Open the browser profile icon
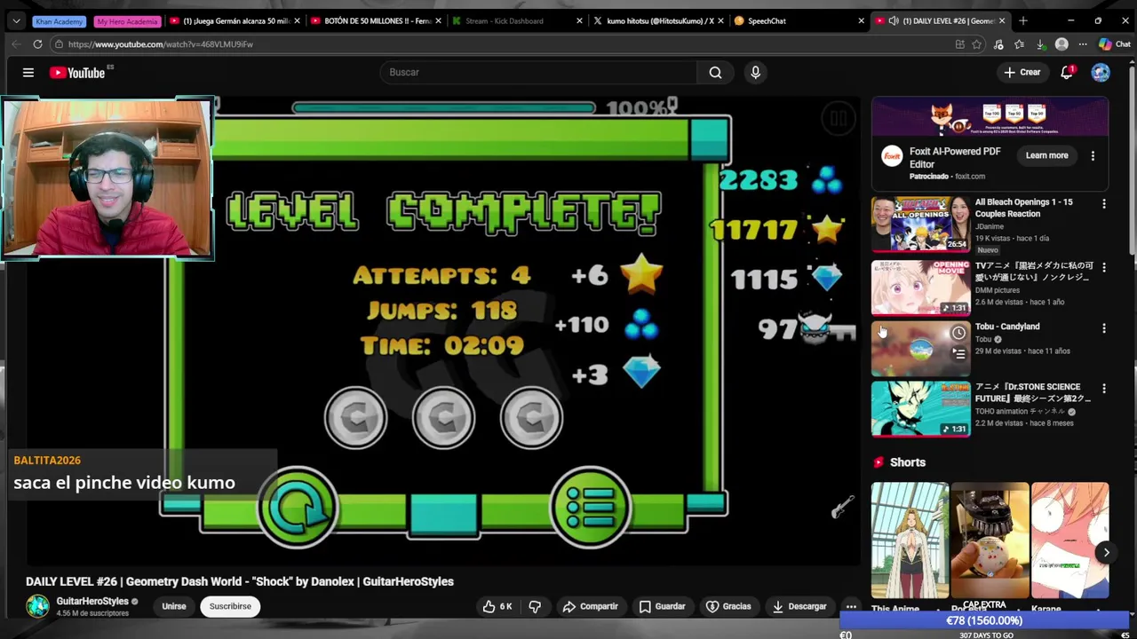 pyautogui.click(x=1061, y=43)
